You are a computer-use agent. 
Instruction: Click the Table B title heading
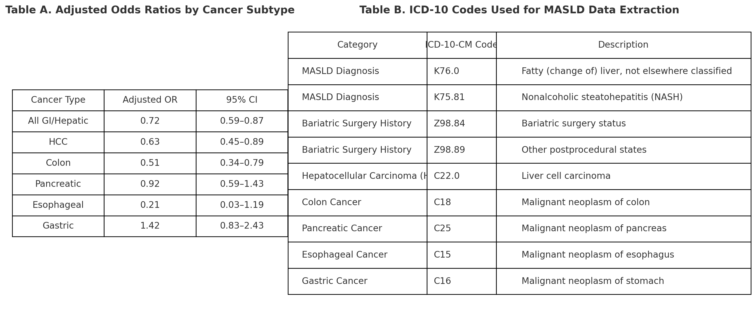click(519, 10)
